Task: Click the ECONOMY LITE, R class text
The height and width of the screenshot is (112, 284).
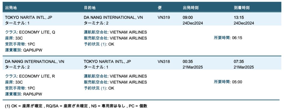Action: pyautogui.click(x=37, y=76)
